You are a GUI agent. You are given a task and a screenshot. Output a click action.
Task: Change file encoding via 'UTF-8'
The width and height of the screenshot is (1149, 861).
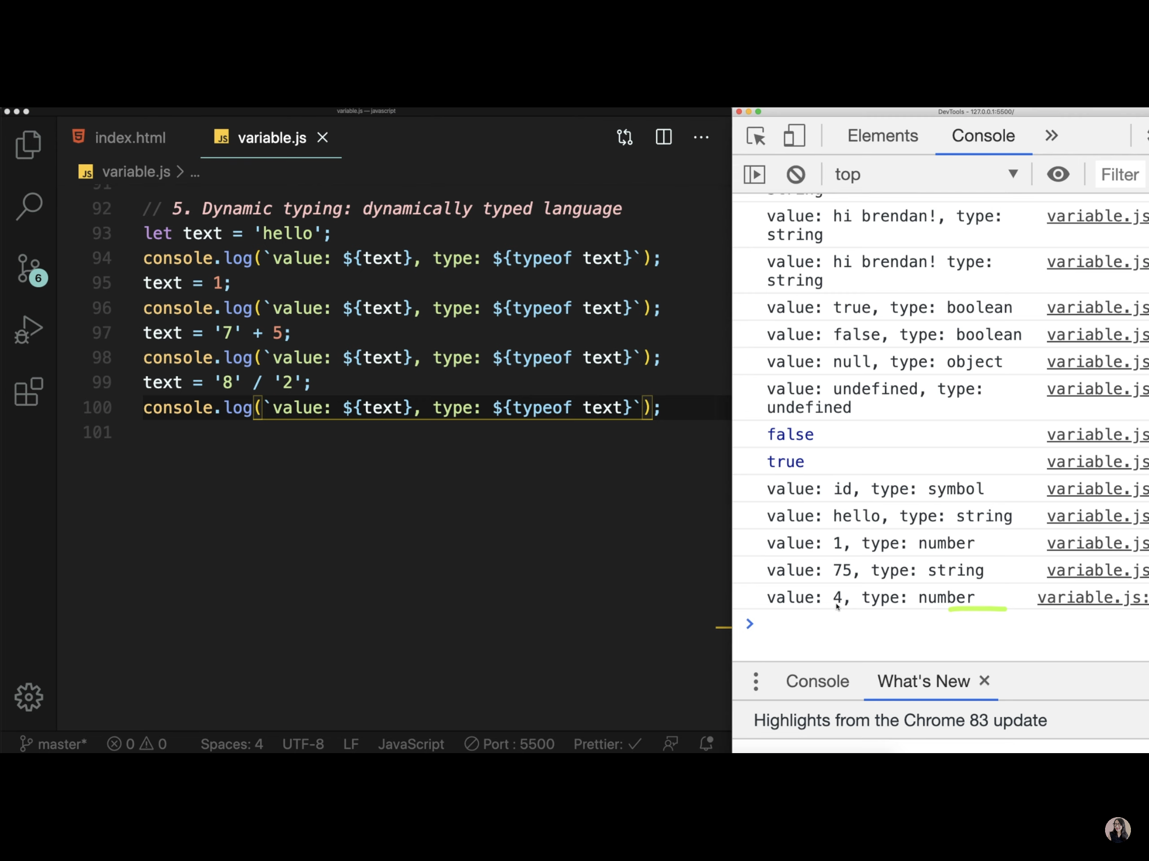tap(303, 744)
